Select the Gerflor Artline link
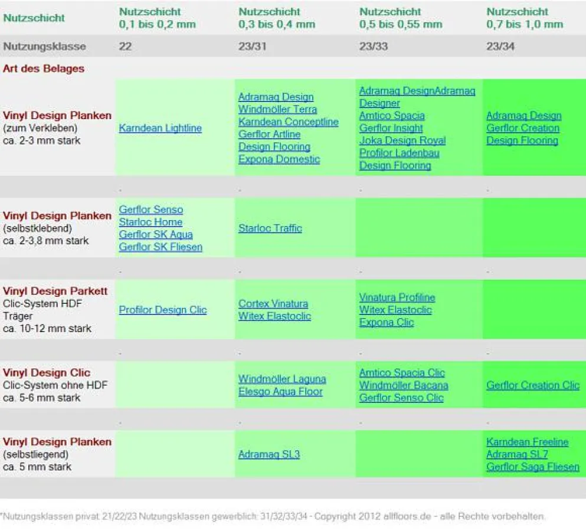 tap(269, 134)
